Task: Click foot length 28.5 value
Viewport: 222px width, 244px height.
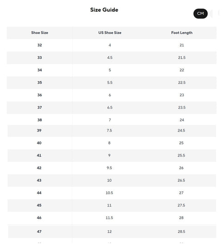Action: [181, 231]
